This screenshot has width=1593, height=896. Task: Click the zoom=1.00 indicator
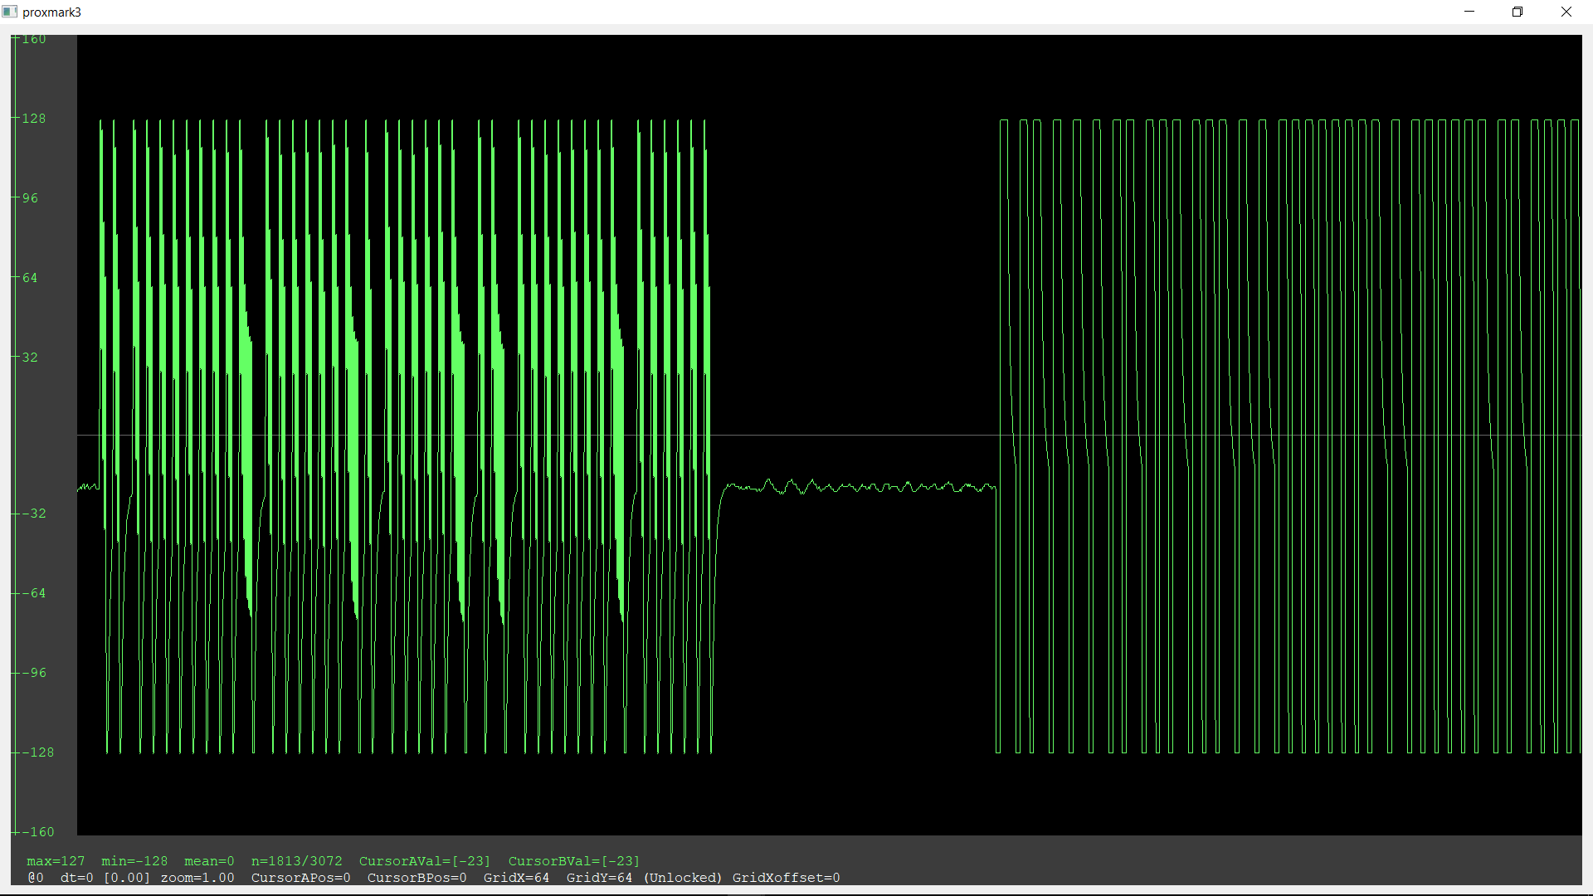click(x=197, y=878)
